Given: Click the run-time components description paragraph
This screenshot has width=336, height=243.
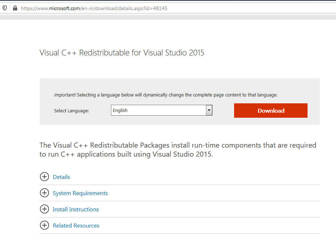Looking at the screenshot, I should pyautogui.click(x=178, y=150).
